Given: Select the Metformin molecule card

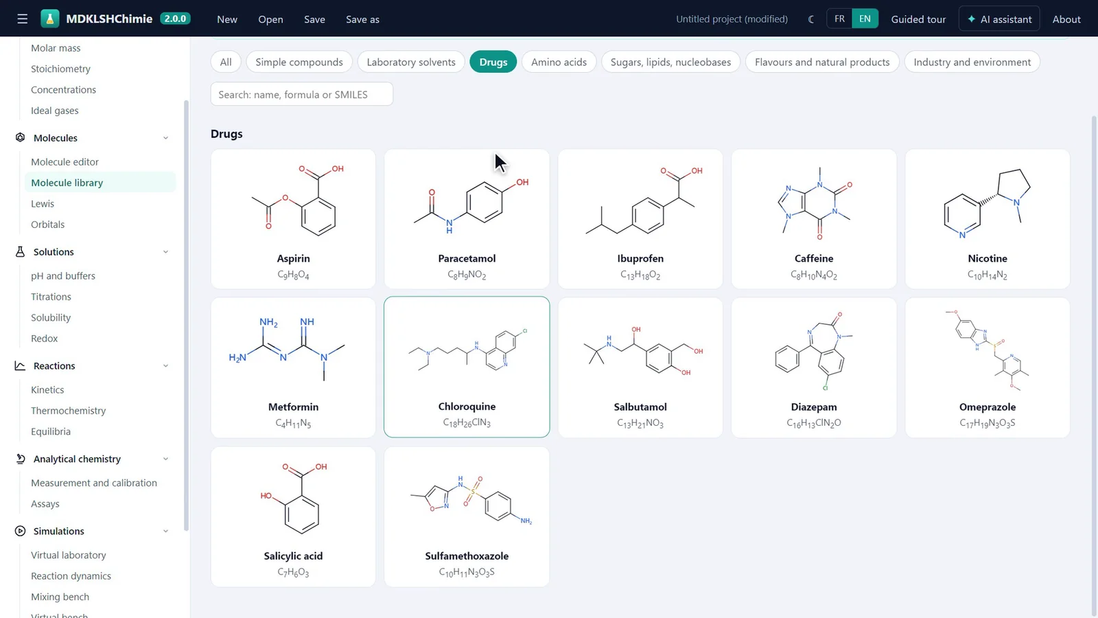Looking at the screenshot, I should tap(293, 367).
